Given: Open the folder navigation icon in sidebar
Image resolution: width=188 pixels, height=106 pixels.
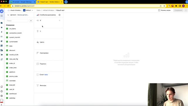Looking at the screenshot, I should click(2, 23).
